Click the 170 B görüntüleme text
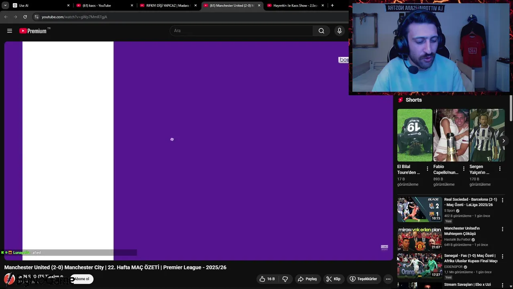The height and width of the screenshot is (289, 513). point(480,182)
